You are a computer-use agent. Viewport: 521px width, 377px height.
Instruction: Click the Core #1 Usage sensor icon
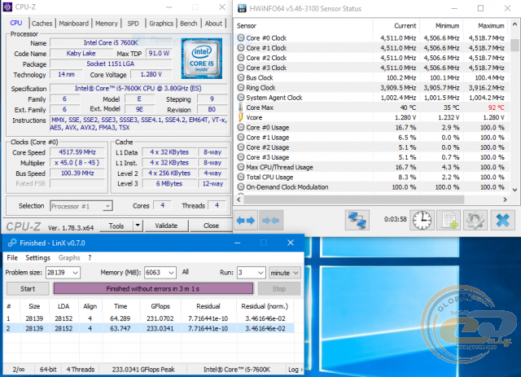pos(241,138)
